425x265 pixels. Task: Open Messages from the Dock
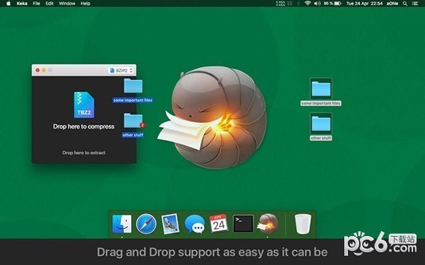point(195,224)
